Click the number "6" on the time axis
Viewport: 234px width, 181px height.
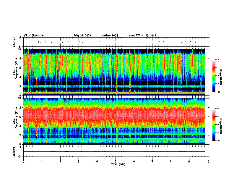click(134, 161)
